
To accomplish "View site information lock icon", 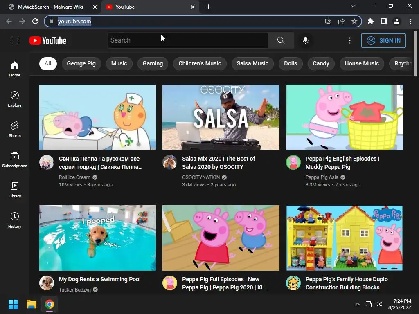I will tap(52, 21).
